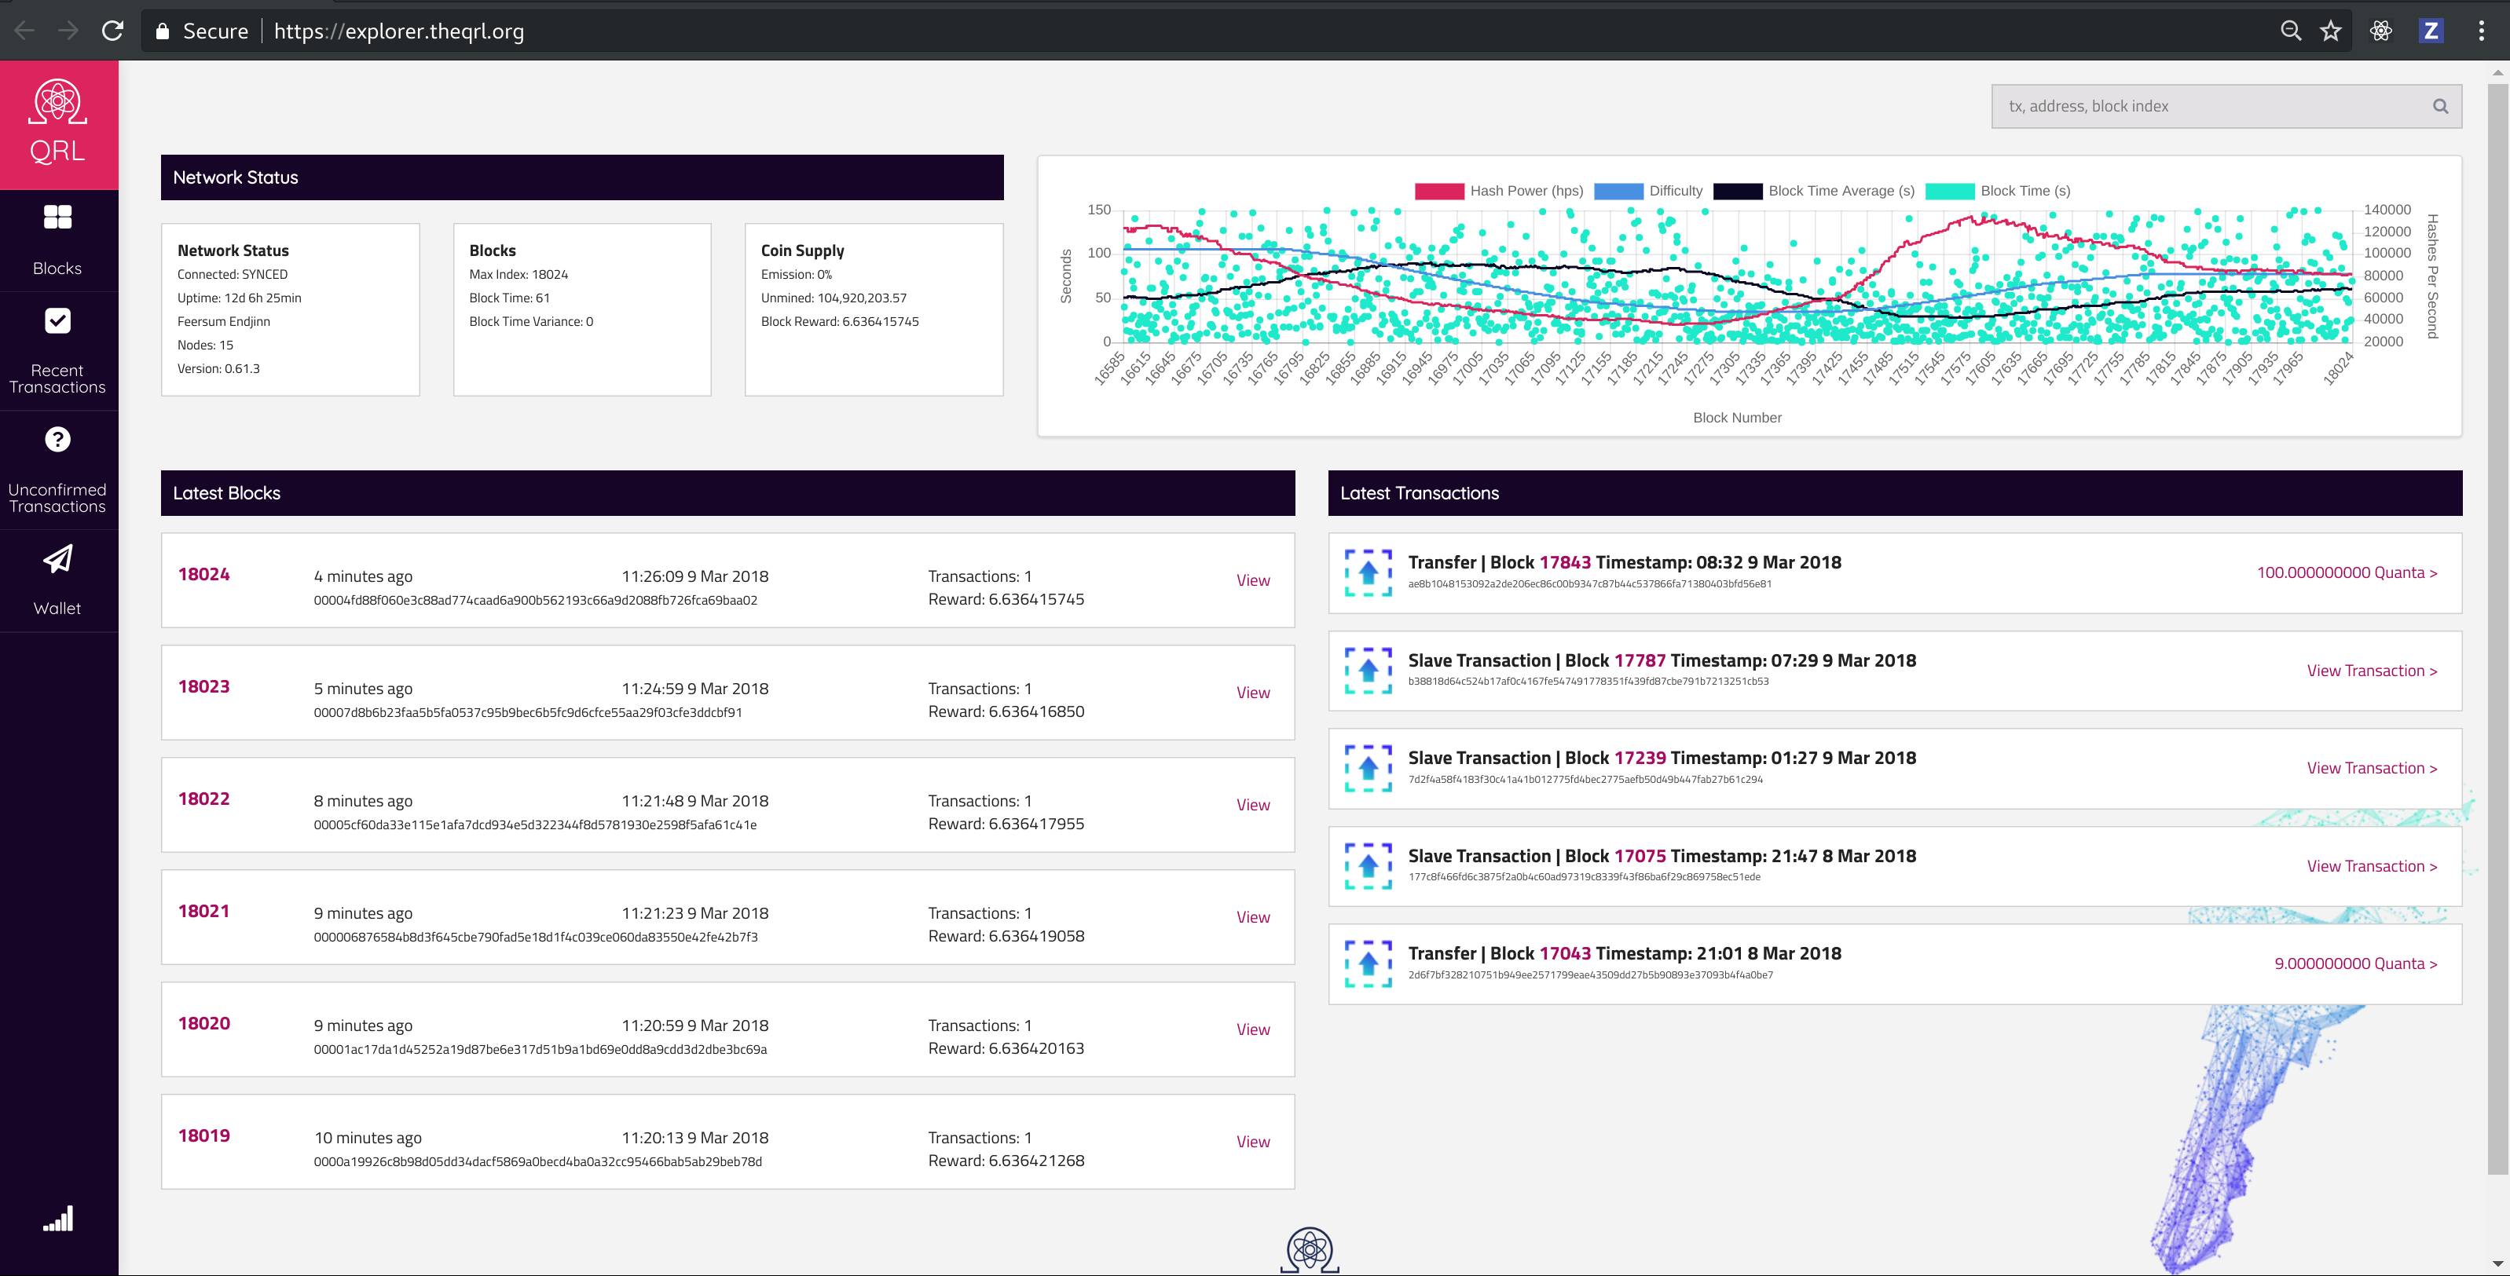Open block 17239 link in Latest Transactions
Viewport: 2510px width, 1276px height.
tap(1640, 758)
